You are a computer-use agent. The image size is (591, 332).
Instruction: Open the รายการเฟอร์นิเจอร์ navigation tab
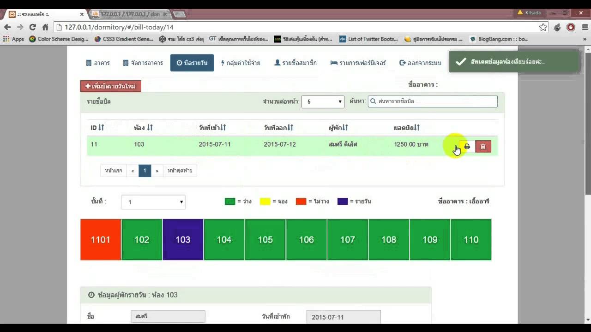point(358,63)
